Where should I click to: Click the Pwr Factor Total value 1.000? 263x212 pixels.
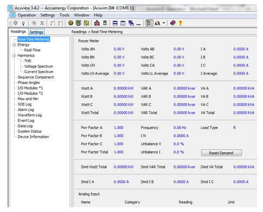coord(119,152)
